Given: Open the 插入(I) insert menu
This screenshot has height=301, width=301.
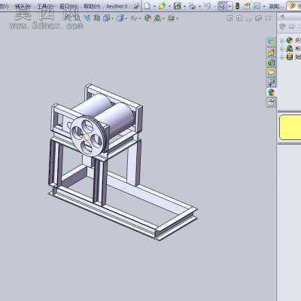Looking at the screenshot, I should 23,6.
